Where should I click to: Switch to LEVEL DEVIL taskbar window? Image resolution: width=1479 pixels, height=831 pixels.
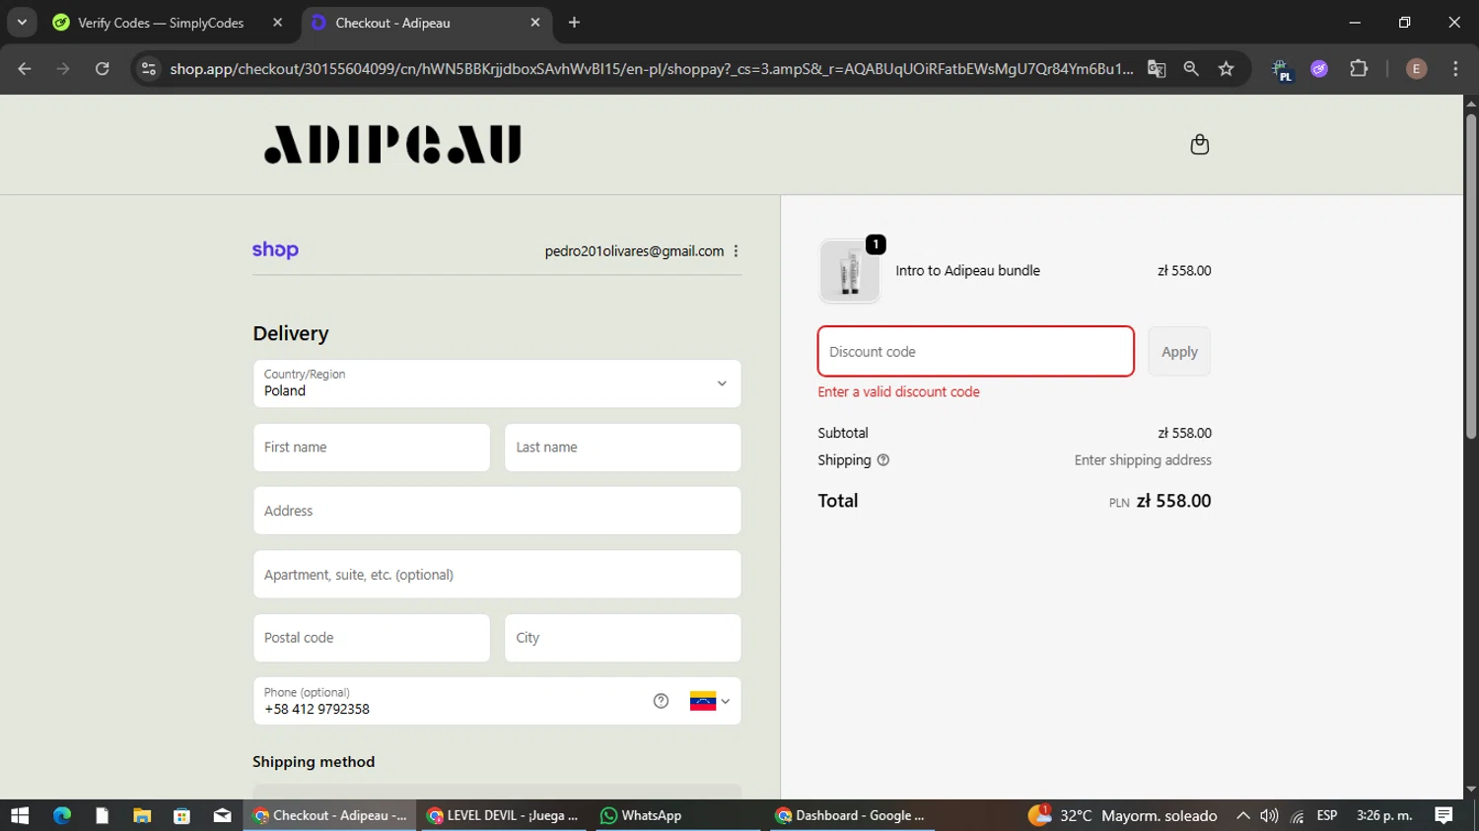[505, 815]
